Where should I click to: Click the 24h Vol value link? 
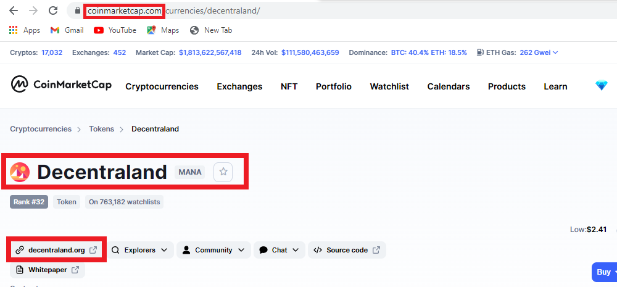[x=310, y=52]
